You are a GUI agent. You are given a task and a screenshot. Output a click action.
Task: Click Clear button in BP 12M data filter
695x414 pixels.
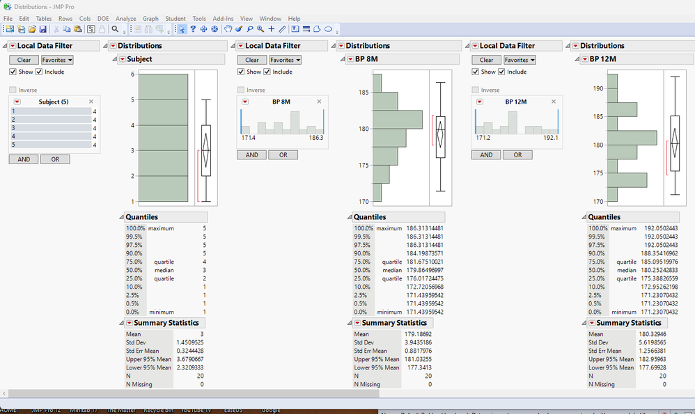(486, 60)
